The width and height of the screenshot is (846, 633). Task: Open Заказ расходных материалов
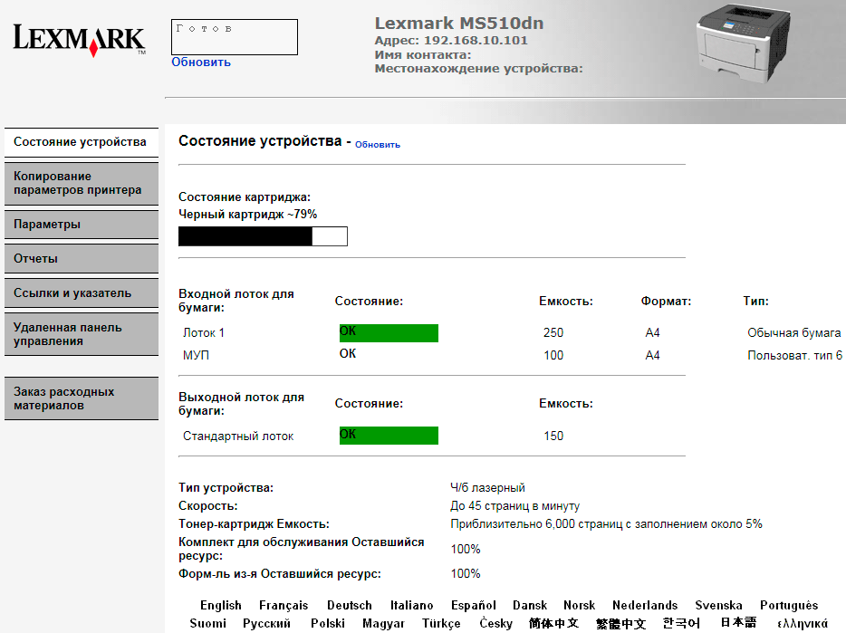coord(82,398)
